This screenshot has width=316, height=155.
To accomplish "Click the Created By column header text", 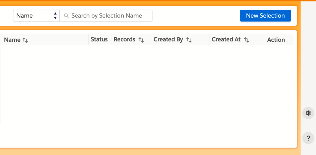I will [168, 39].
